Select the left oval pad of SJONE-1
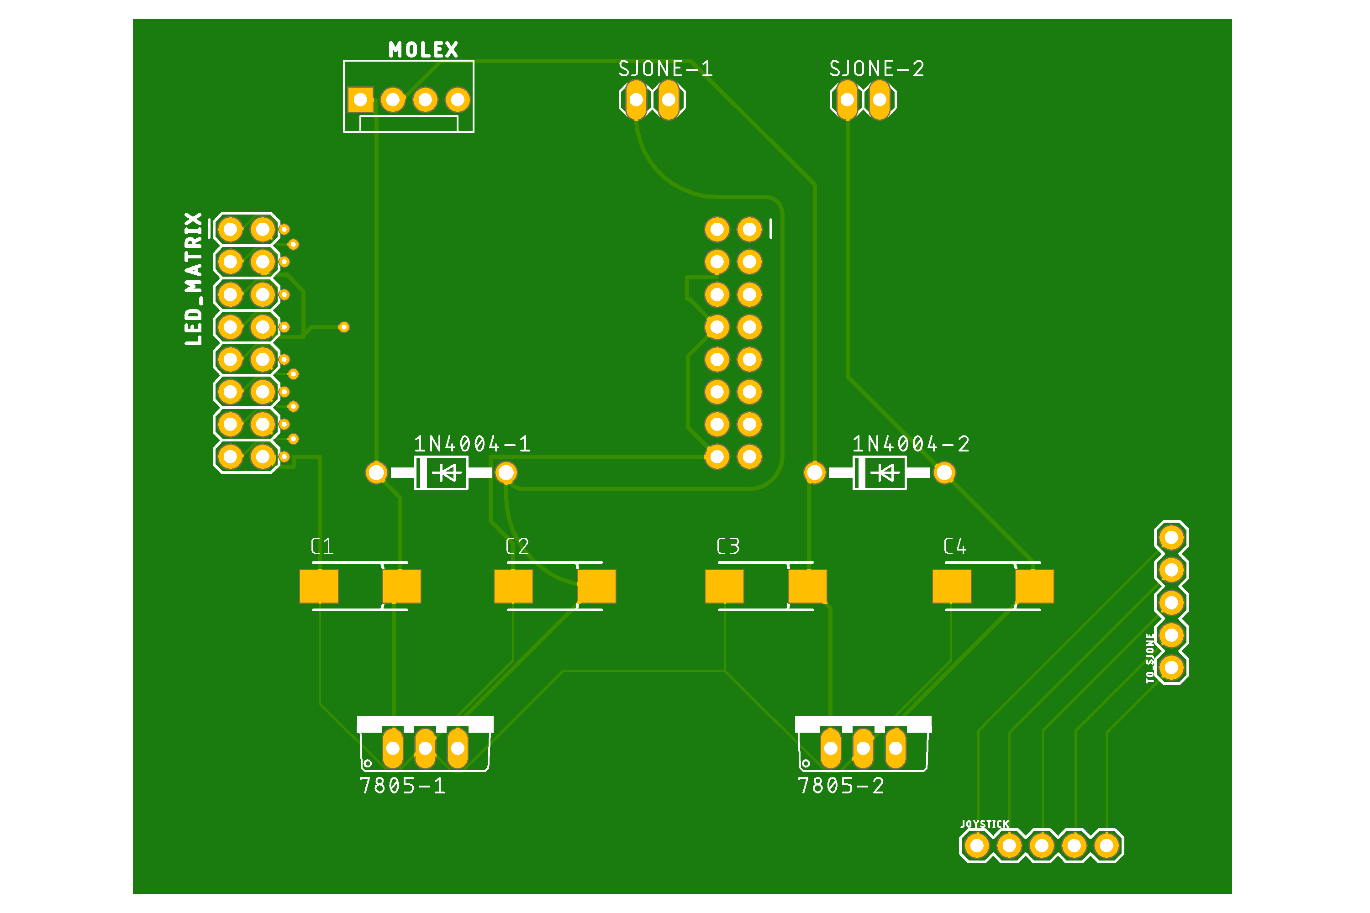The height and width of the screenshot is (913, 1370). [x=636, y=100]
